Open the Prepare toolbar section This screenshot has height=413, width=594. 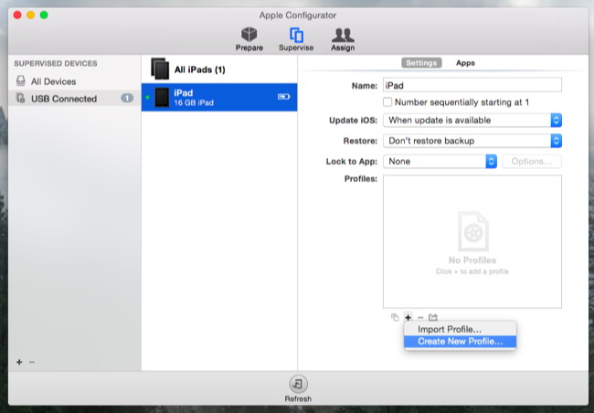click(x=249, y=38)
